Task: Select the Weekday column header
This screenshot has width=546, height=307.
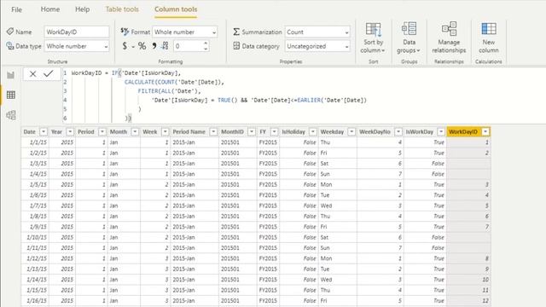Action: coord(338,131)
